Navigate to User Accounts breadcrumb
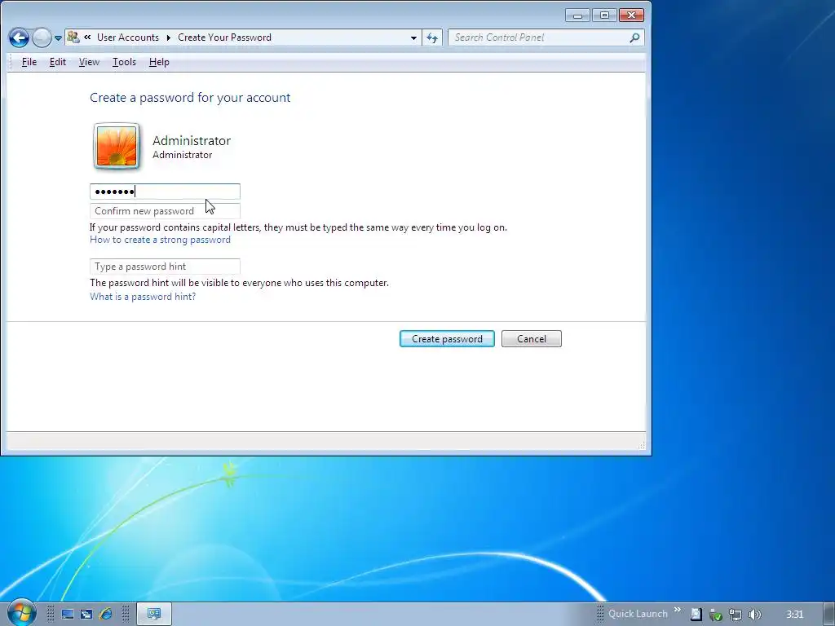The image size is (835, 626). click(128, 37)
